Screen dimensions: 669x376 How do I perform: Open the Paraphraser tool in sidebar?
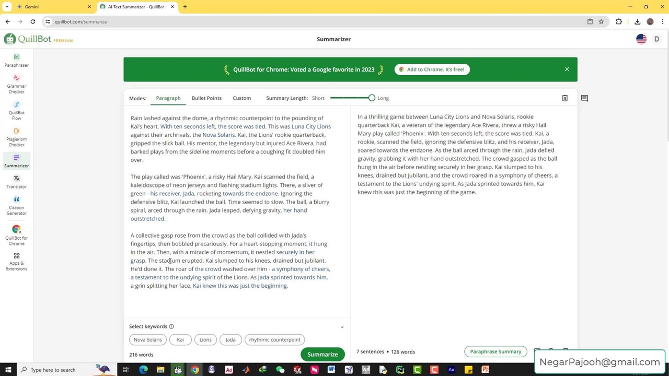[16, 61]
